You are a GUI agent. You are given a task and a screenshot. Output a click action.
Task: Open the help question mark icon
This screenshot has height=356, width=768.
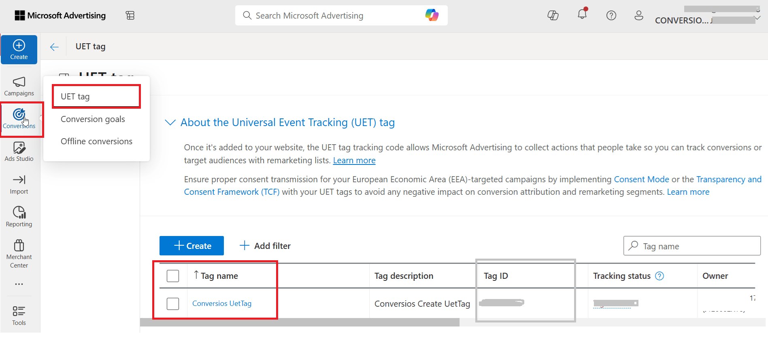pos(611,15)
